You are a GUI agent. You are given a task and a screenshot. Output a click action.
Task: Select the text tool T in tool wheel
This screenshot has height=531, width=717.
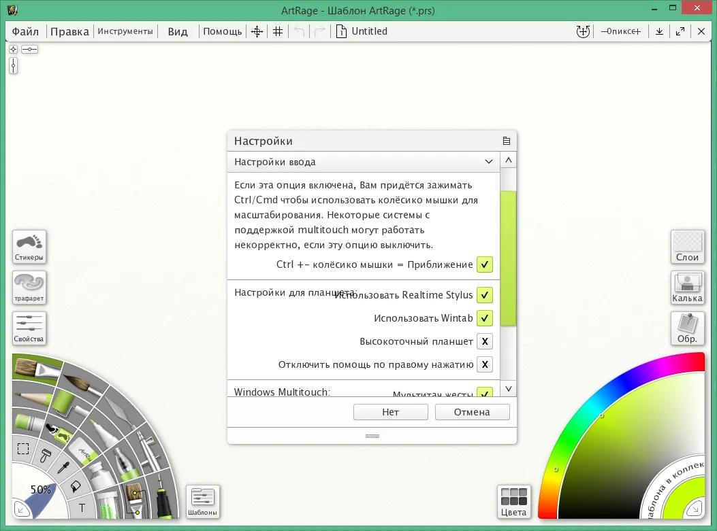pyautogui.click(x=82, y=508)
